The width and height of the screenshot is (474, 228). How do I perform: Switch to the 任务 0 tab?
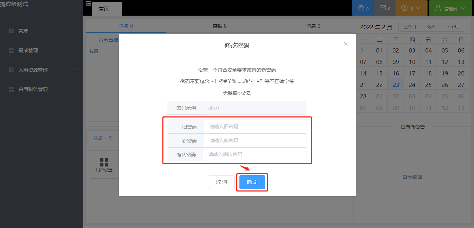click(126, 26)
